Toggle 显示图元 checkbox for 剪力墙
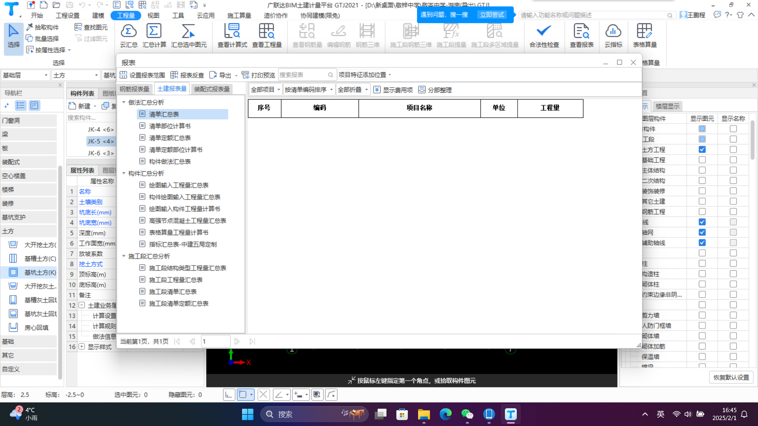The height and width of the screenshot is (426, 758). (x=702, y=315)
